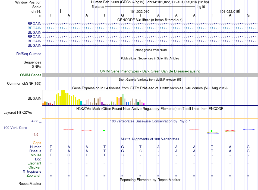258x190 pixels.
Task: Click the RefSeq Curated gene line
Action: click(x=150, y=54)
